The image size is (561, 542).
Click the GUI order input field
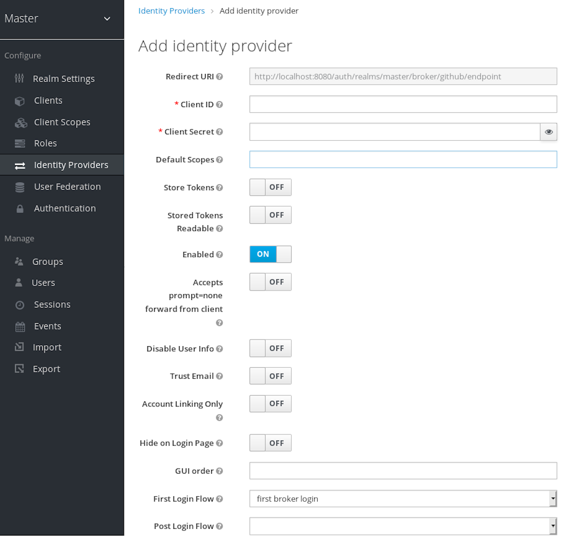403,471
